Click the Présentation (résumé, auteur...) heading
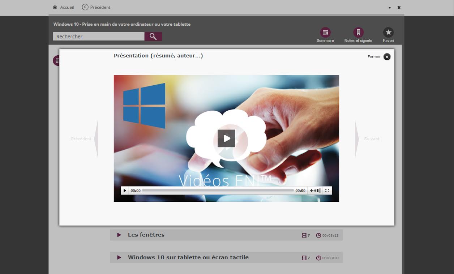The height and width of the screenshot is (274, 454). point(158,56)
